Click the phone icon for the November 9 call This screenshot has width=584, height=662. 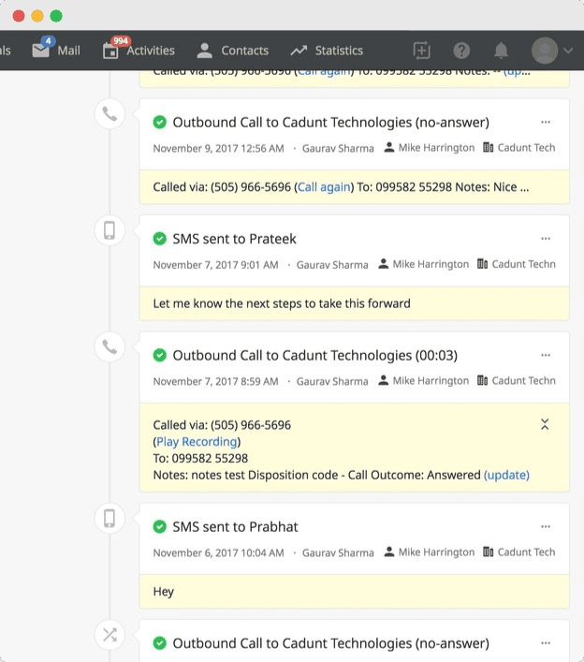click(109, 114)
